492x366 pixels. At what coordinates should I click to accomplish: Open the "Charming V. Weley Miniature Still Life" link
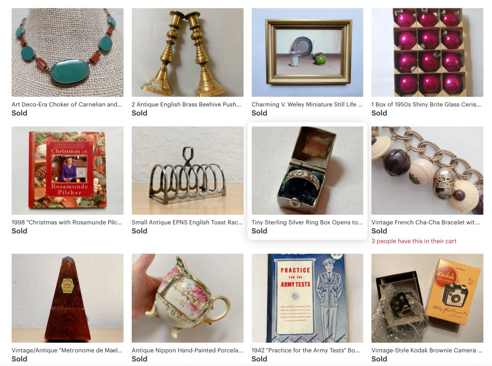point(307,104)
